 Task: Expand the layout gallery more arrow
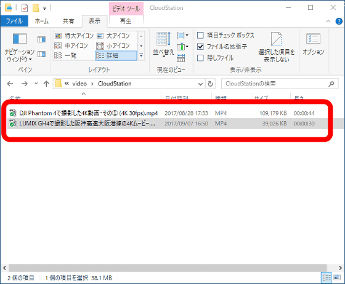pos(141,55)
